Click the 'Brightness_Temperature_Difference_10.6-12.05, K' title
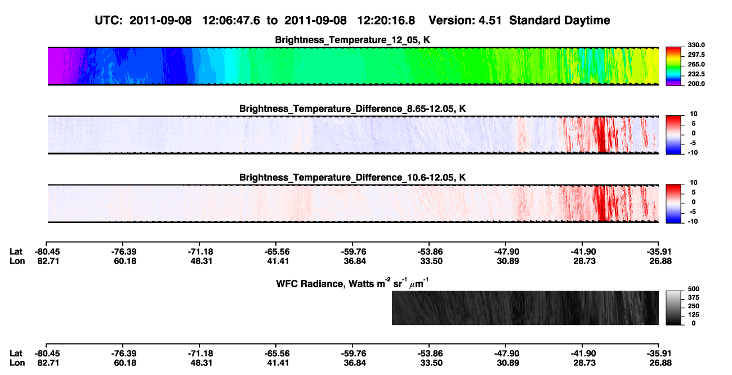The height and width of the screenshot is (375, 732). [353, 177]
